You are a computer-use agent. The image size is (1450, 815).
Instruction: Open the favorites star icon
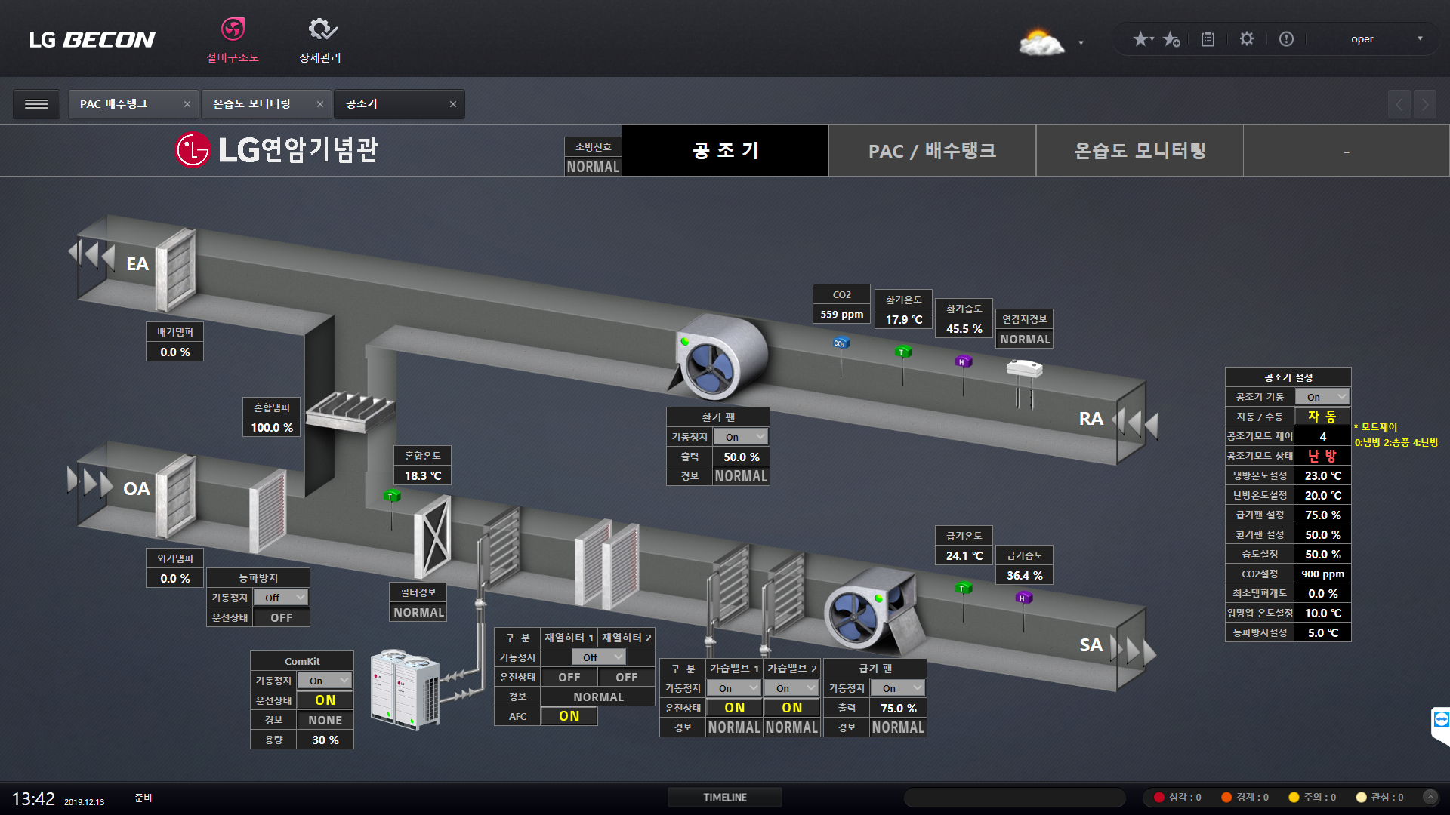click(1141, 39)
